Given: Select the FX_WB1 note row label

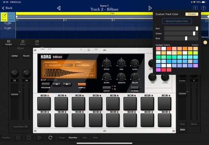Looking at the screenshot, I should click(x=8, y=29).
